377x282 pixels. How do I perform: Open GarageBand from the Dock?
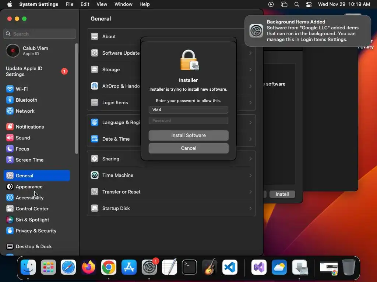pos(209,267)
